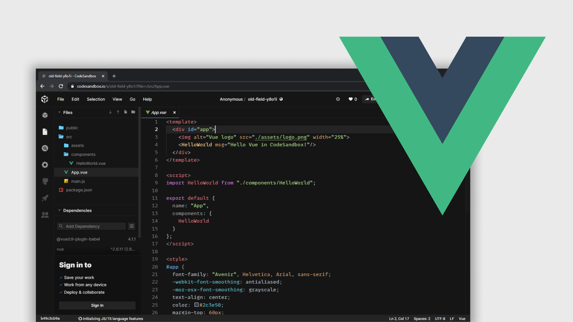Screen dimensions: 573x322
Task: Toggle the Dependencies section closed
Action: click(59, 210)
